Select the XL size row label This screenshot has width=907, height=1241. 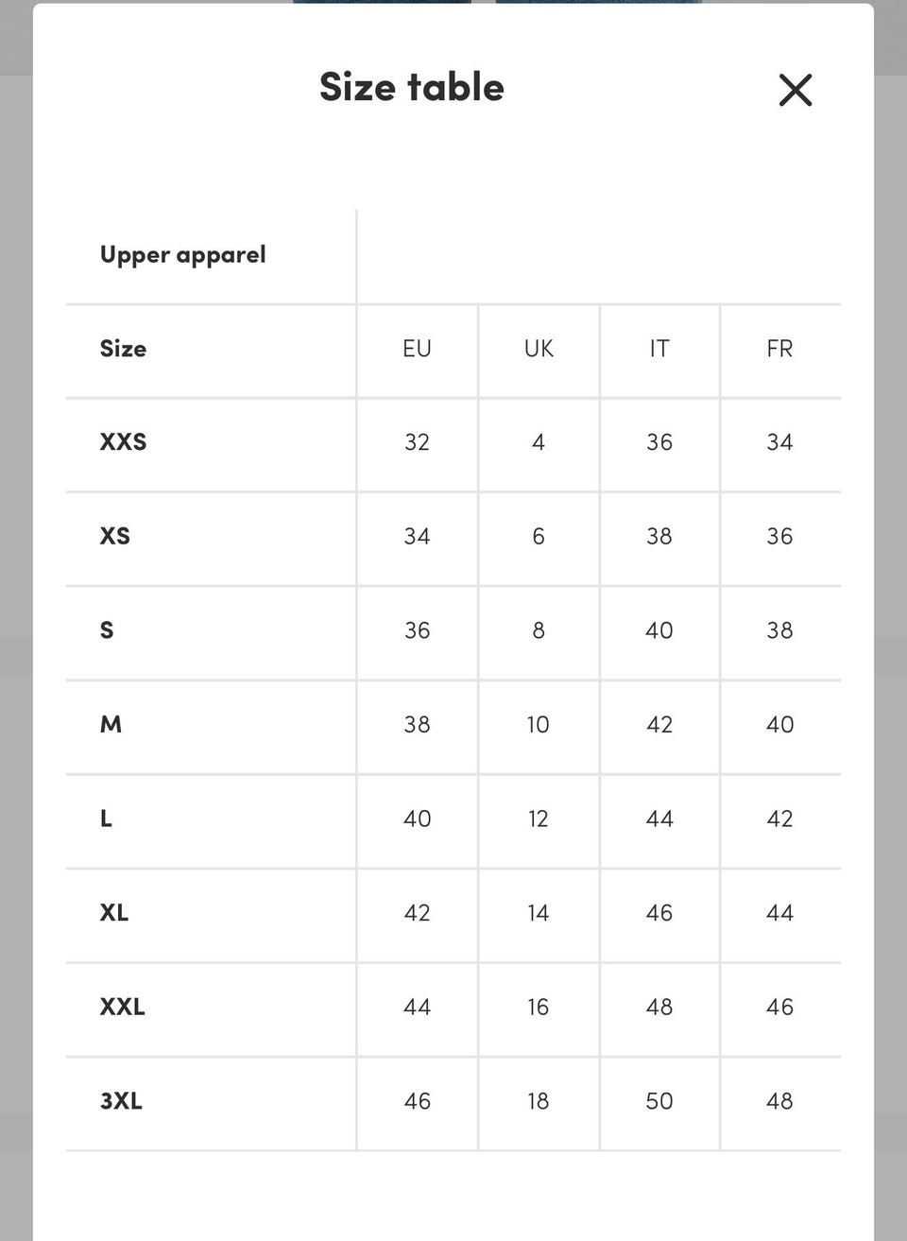[x=114, y=913]
